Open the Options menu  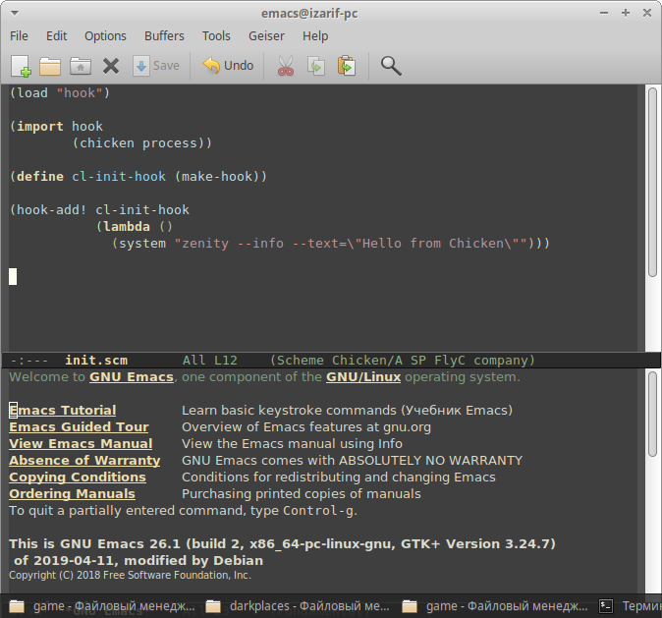coord(105,36)
